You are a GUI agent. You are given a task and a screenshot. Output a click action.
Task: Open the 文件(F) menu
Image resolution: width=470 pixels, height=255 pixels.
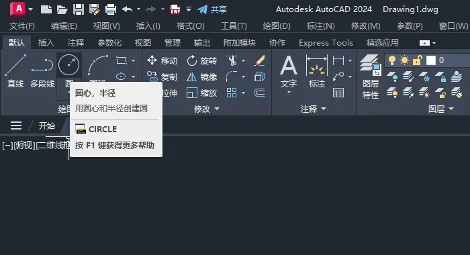click(x=22, y=26)
